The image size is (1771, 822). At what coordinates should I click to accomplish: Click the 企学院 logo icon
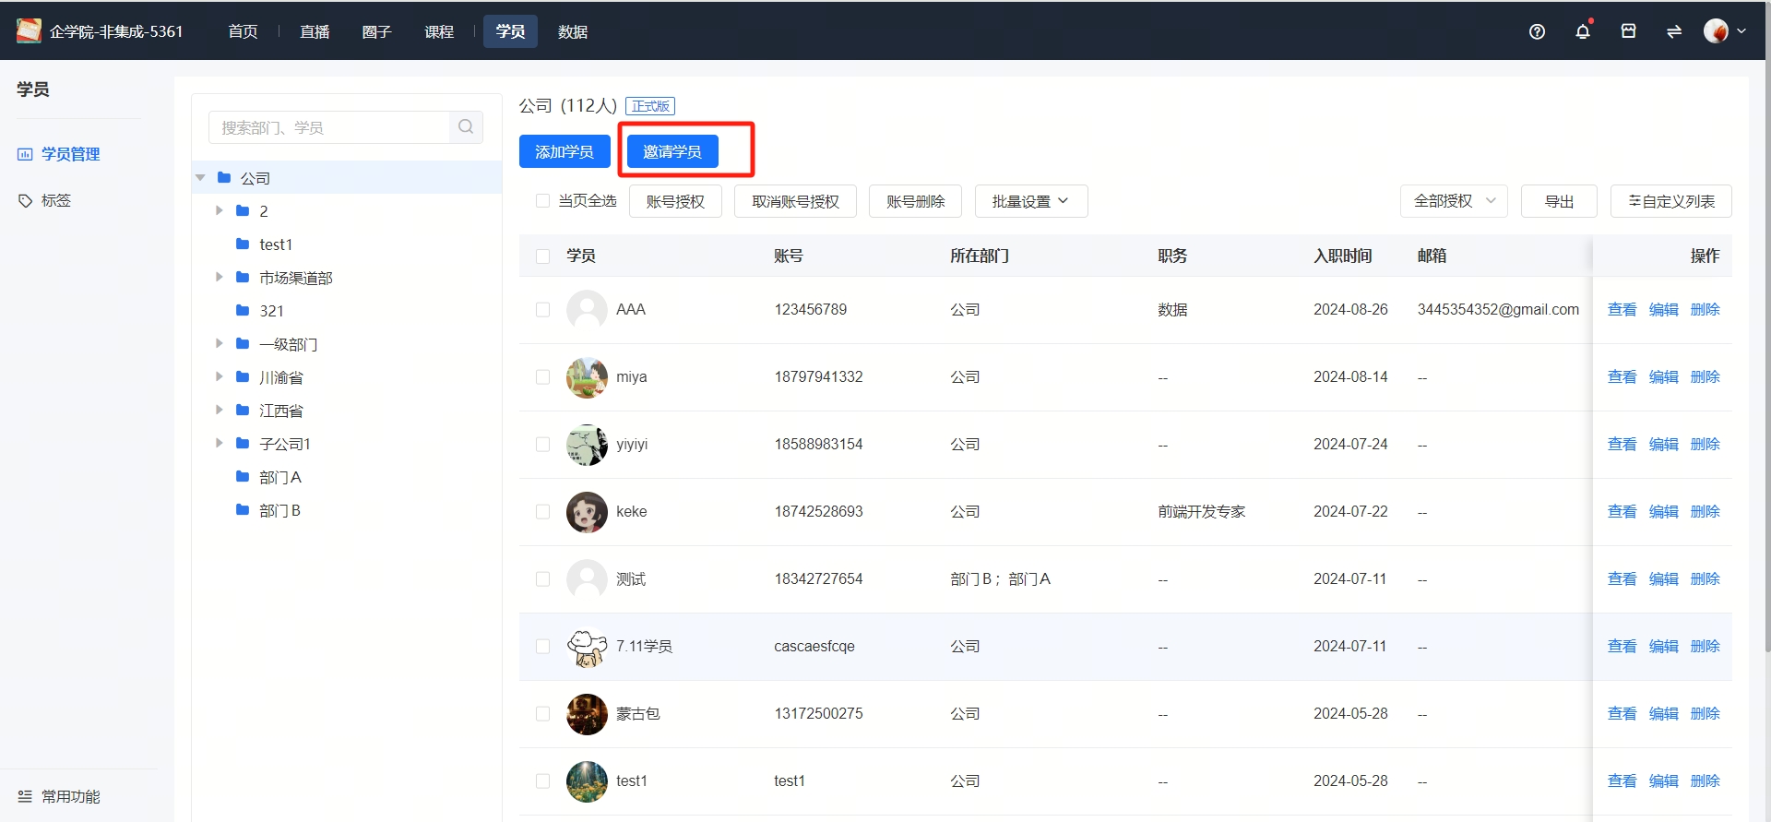(x=29, y=30)
